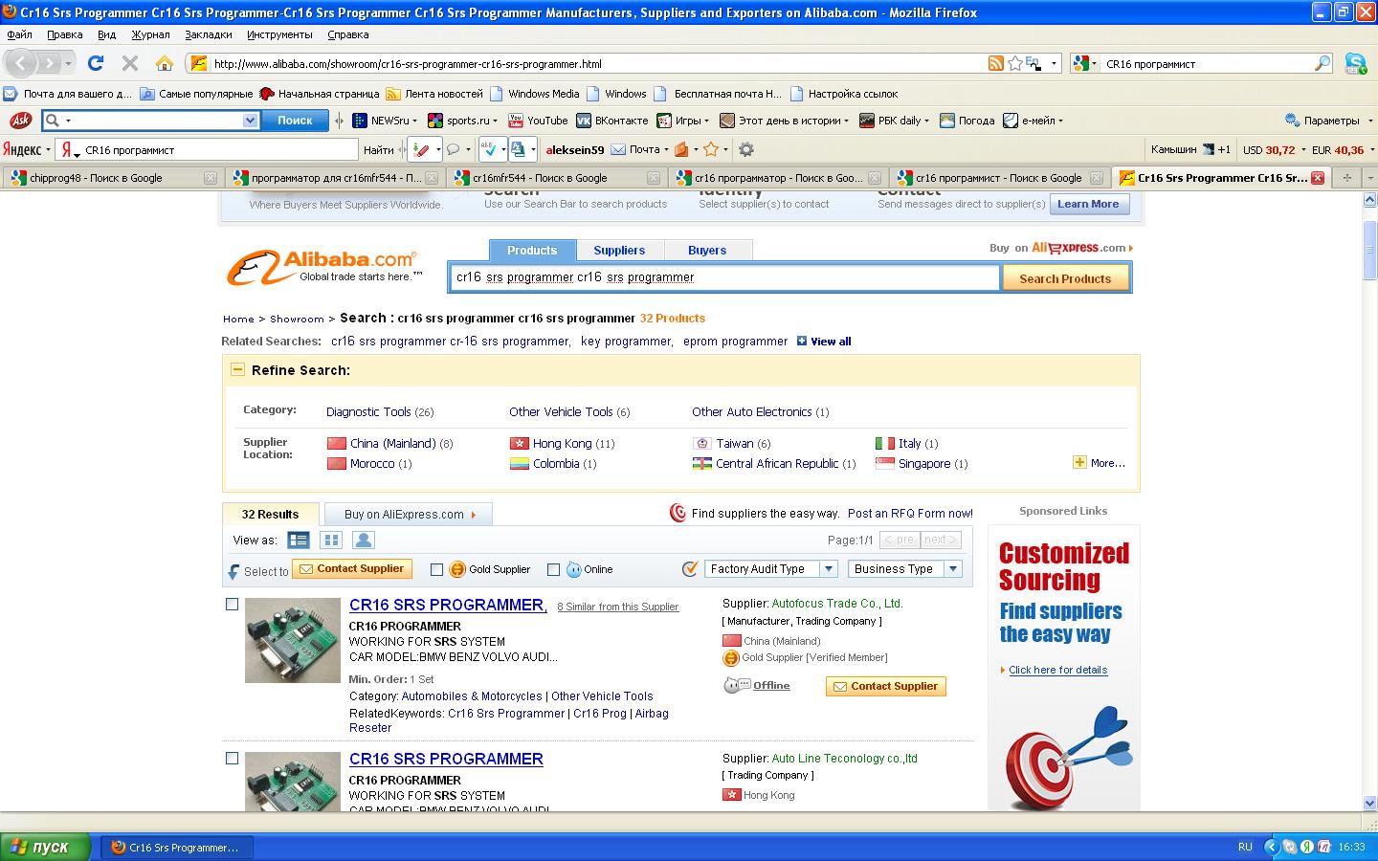The width and height of the screenshot is (1378, 861).
Task: Open the Buy on AliExpress.com results tab
Action: point(409,514)
